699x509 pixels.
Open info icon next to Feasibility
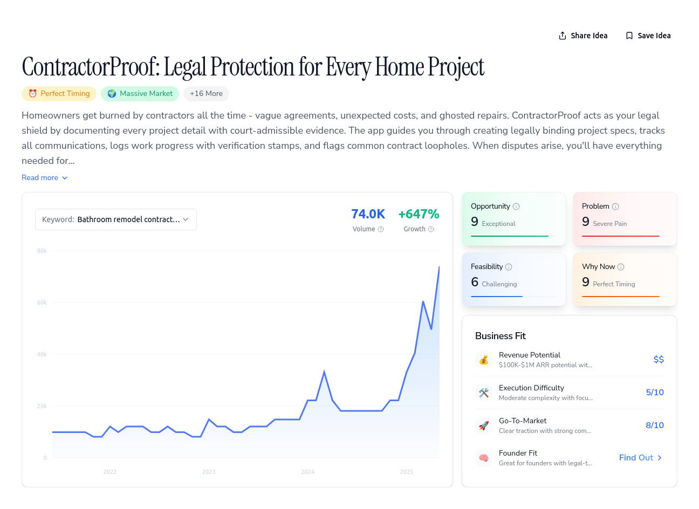509,267
